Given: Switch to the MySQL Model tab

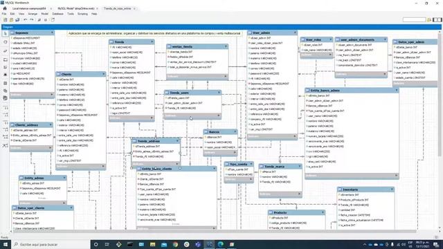Looking at the screenshot, I should [x=76, y=8].
